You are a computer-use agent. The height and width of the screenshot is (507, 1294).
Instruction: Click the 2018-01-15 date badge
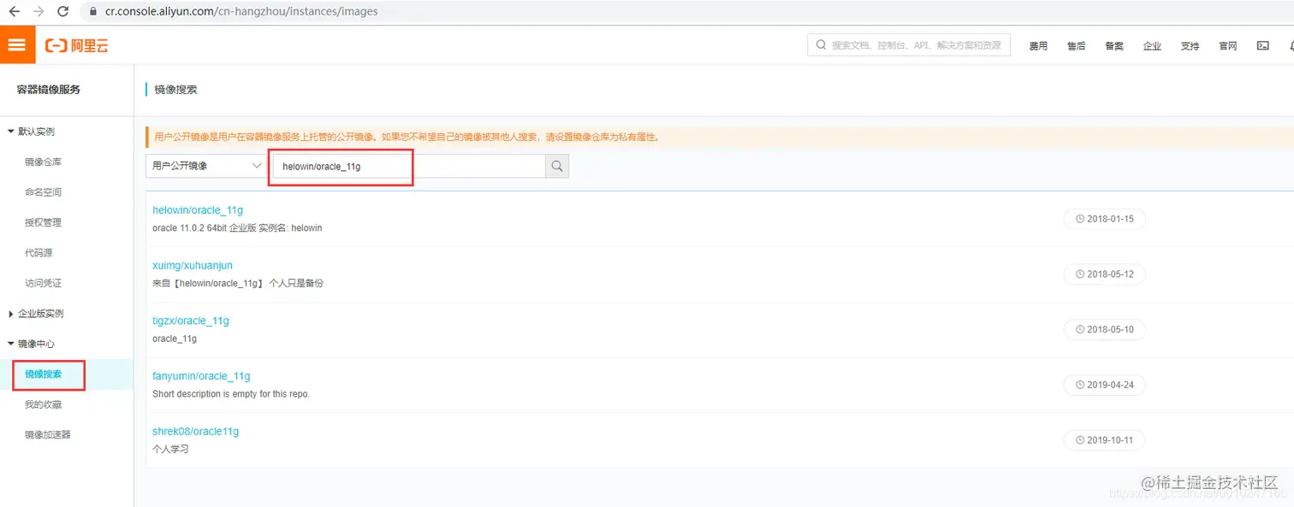1104,219
